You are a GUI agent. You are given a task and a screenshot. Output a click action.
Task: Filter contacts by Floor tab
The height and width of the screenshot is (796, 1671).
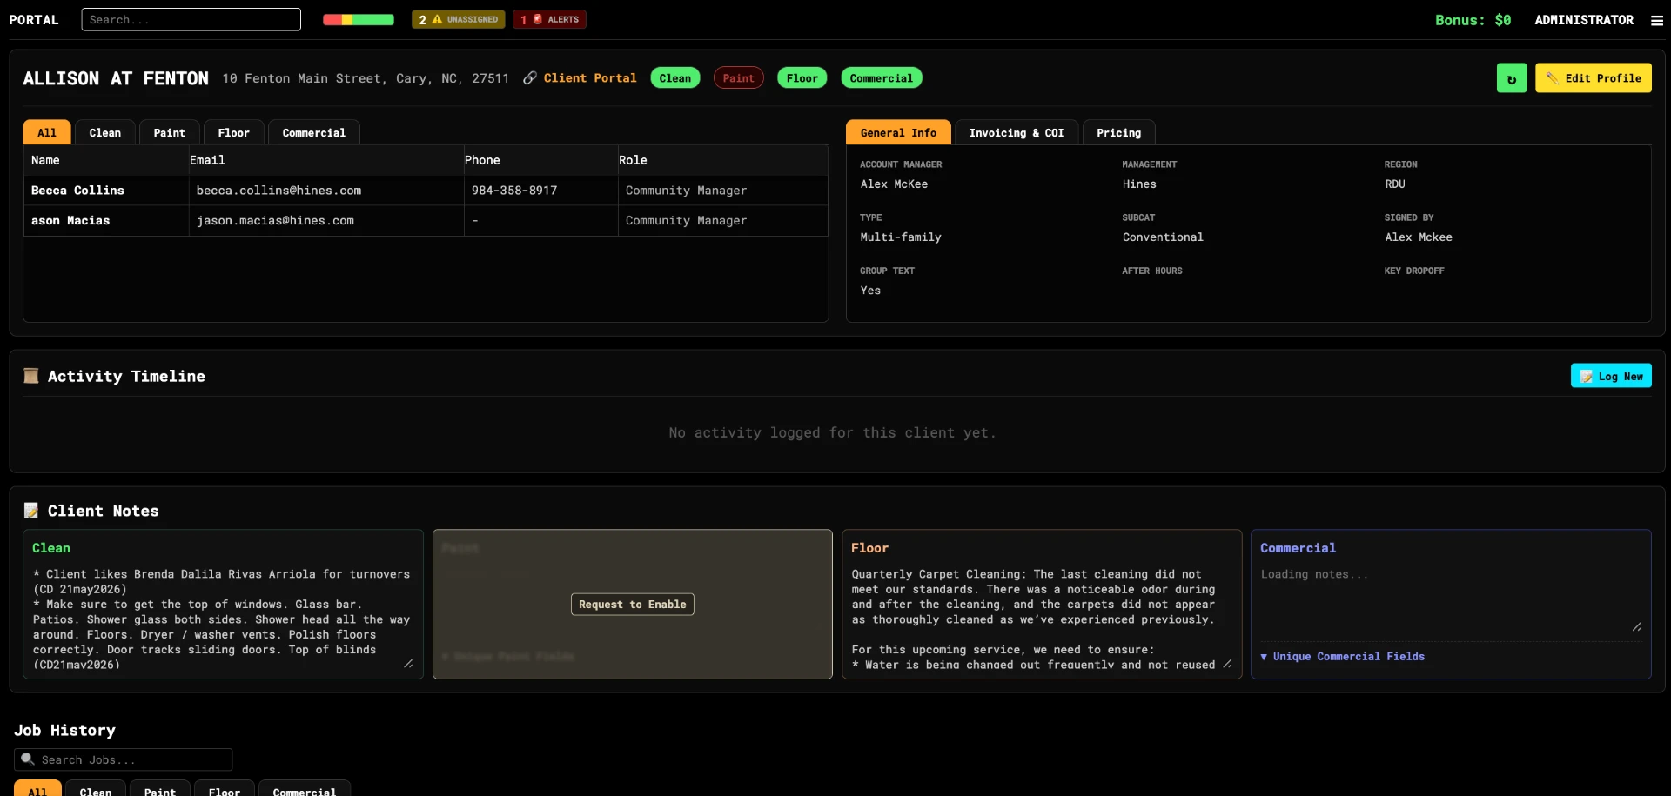click(233, 132)
